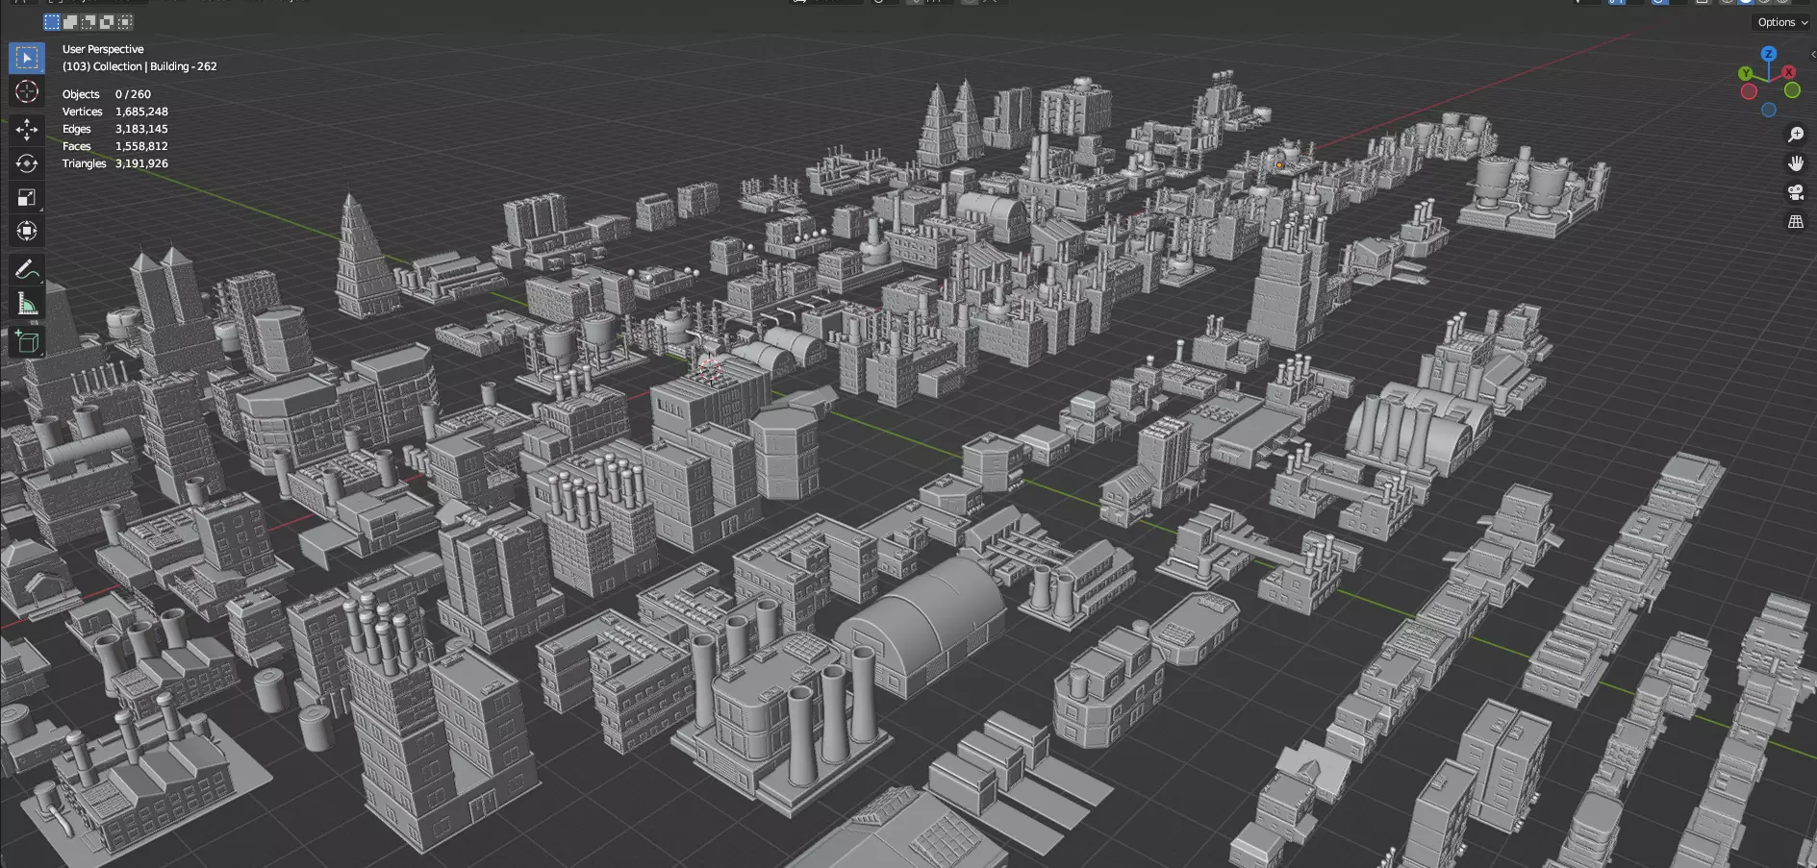Activate the Transform tool

coord(27,231)
